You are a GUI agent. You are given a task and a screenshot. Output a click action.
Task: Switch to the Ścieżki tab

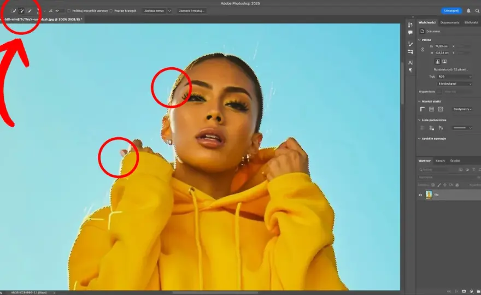coord(455,161)
